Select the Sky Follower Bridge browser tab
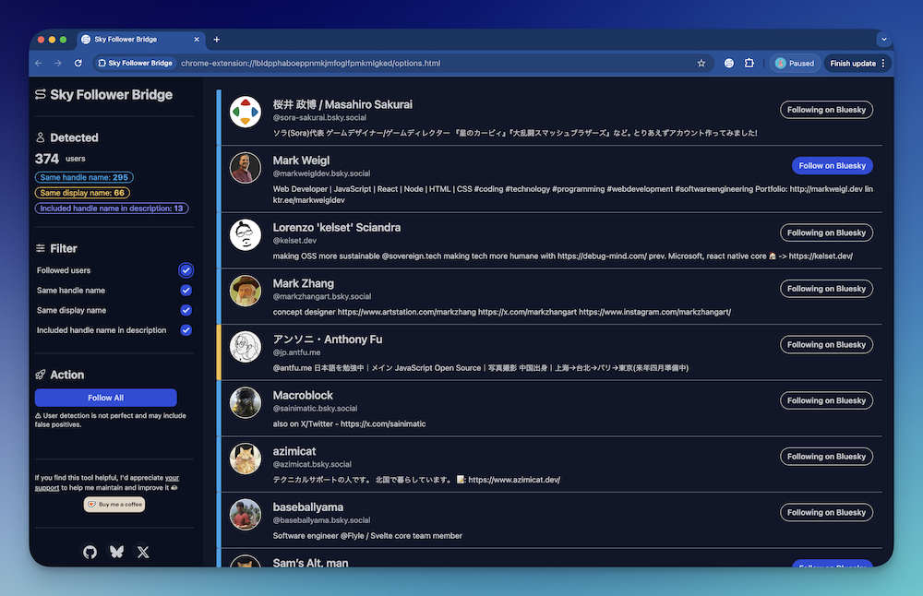 click(x=138, y=40)
